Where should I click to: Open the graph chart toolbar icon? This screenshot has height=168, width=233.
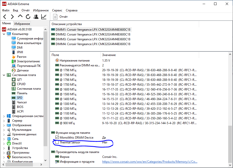[x=44, y=17]
